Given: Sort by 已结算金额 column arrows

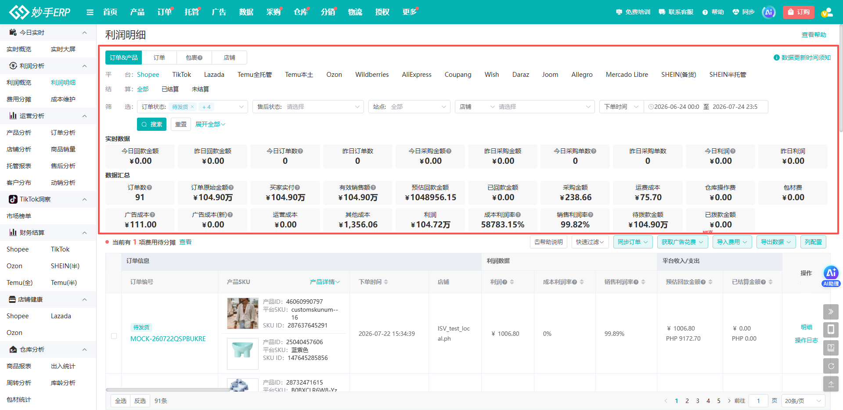Looking at the screenshot, I should tap(771, 282).
